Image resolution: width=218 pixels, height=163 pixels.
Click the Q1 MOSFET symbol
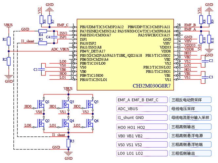[42, 104]
